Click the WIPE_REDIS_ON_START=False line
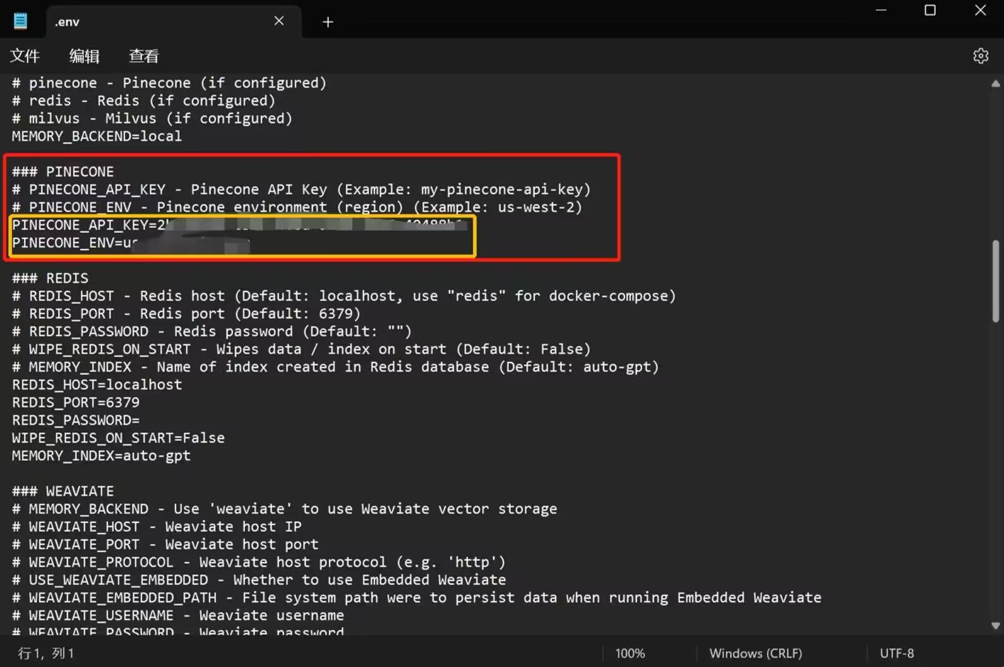1004x667 pixels. [118, 438]
